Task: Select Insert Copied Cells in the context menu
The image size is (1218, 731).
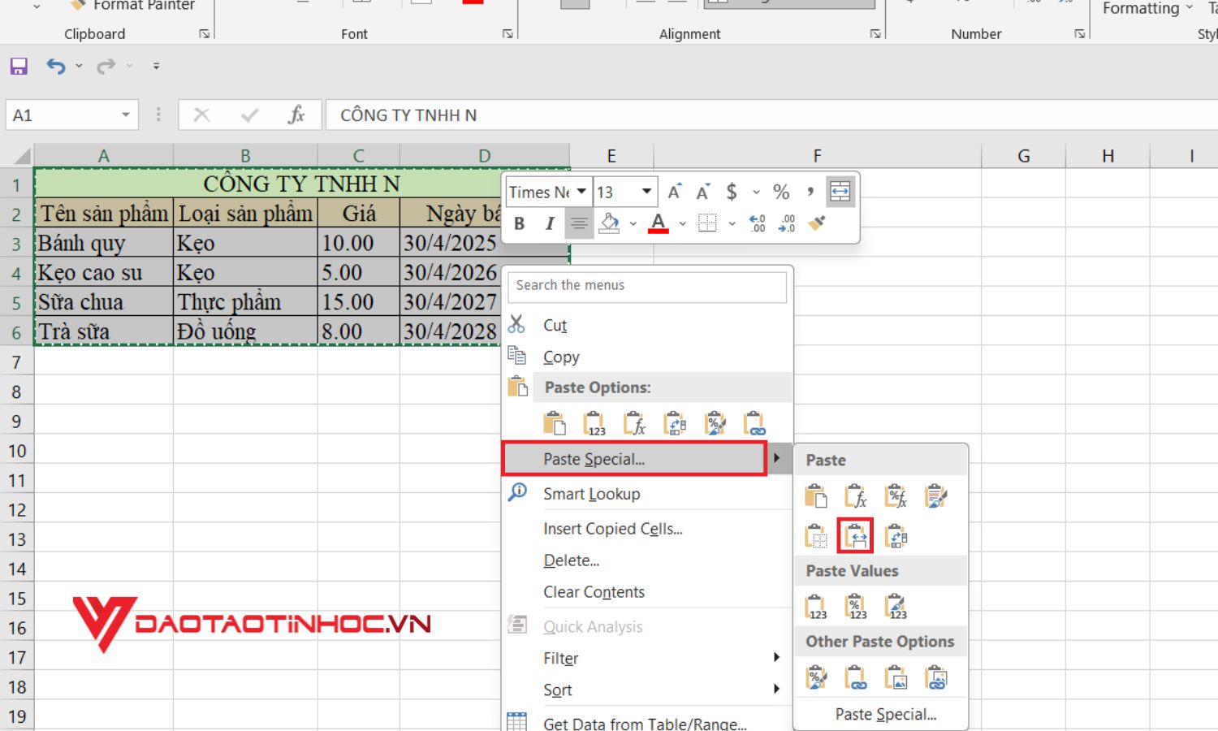Action: [613, 528]
